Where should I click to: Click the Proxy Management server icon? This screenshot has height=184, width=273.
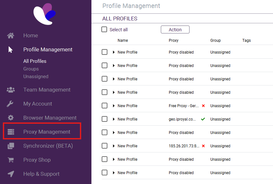tap(11, 132)
